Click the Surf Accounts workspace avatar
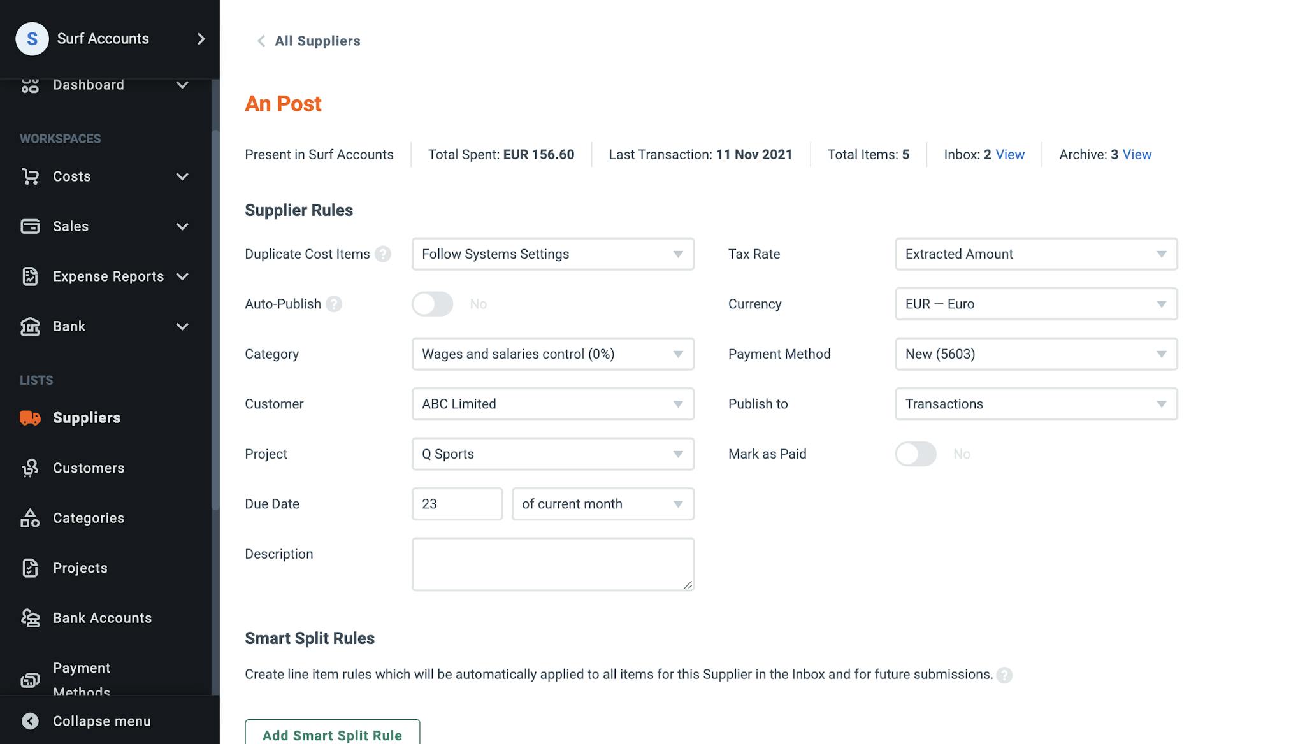This screenshot has height=744, width=1305. click(x=32, y=39)
